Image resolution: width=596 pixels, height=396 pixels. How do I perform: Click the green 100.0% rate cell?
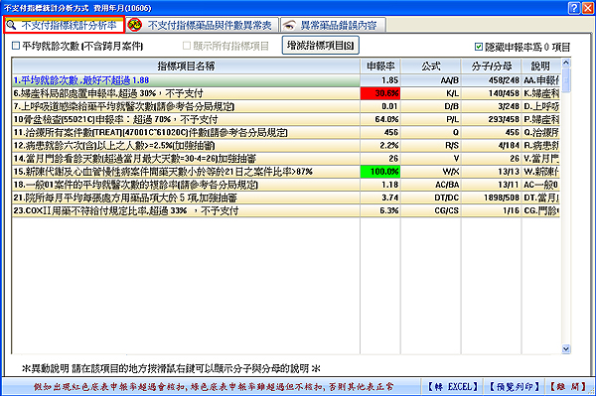pos(380,172)
